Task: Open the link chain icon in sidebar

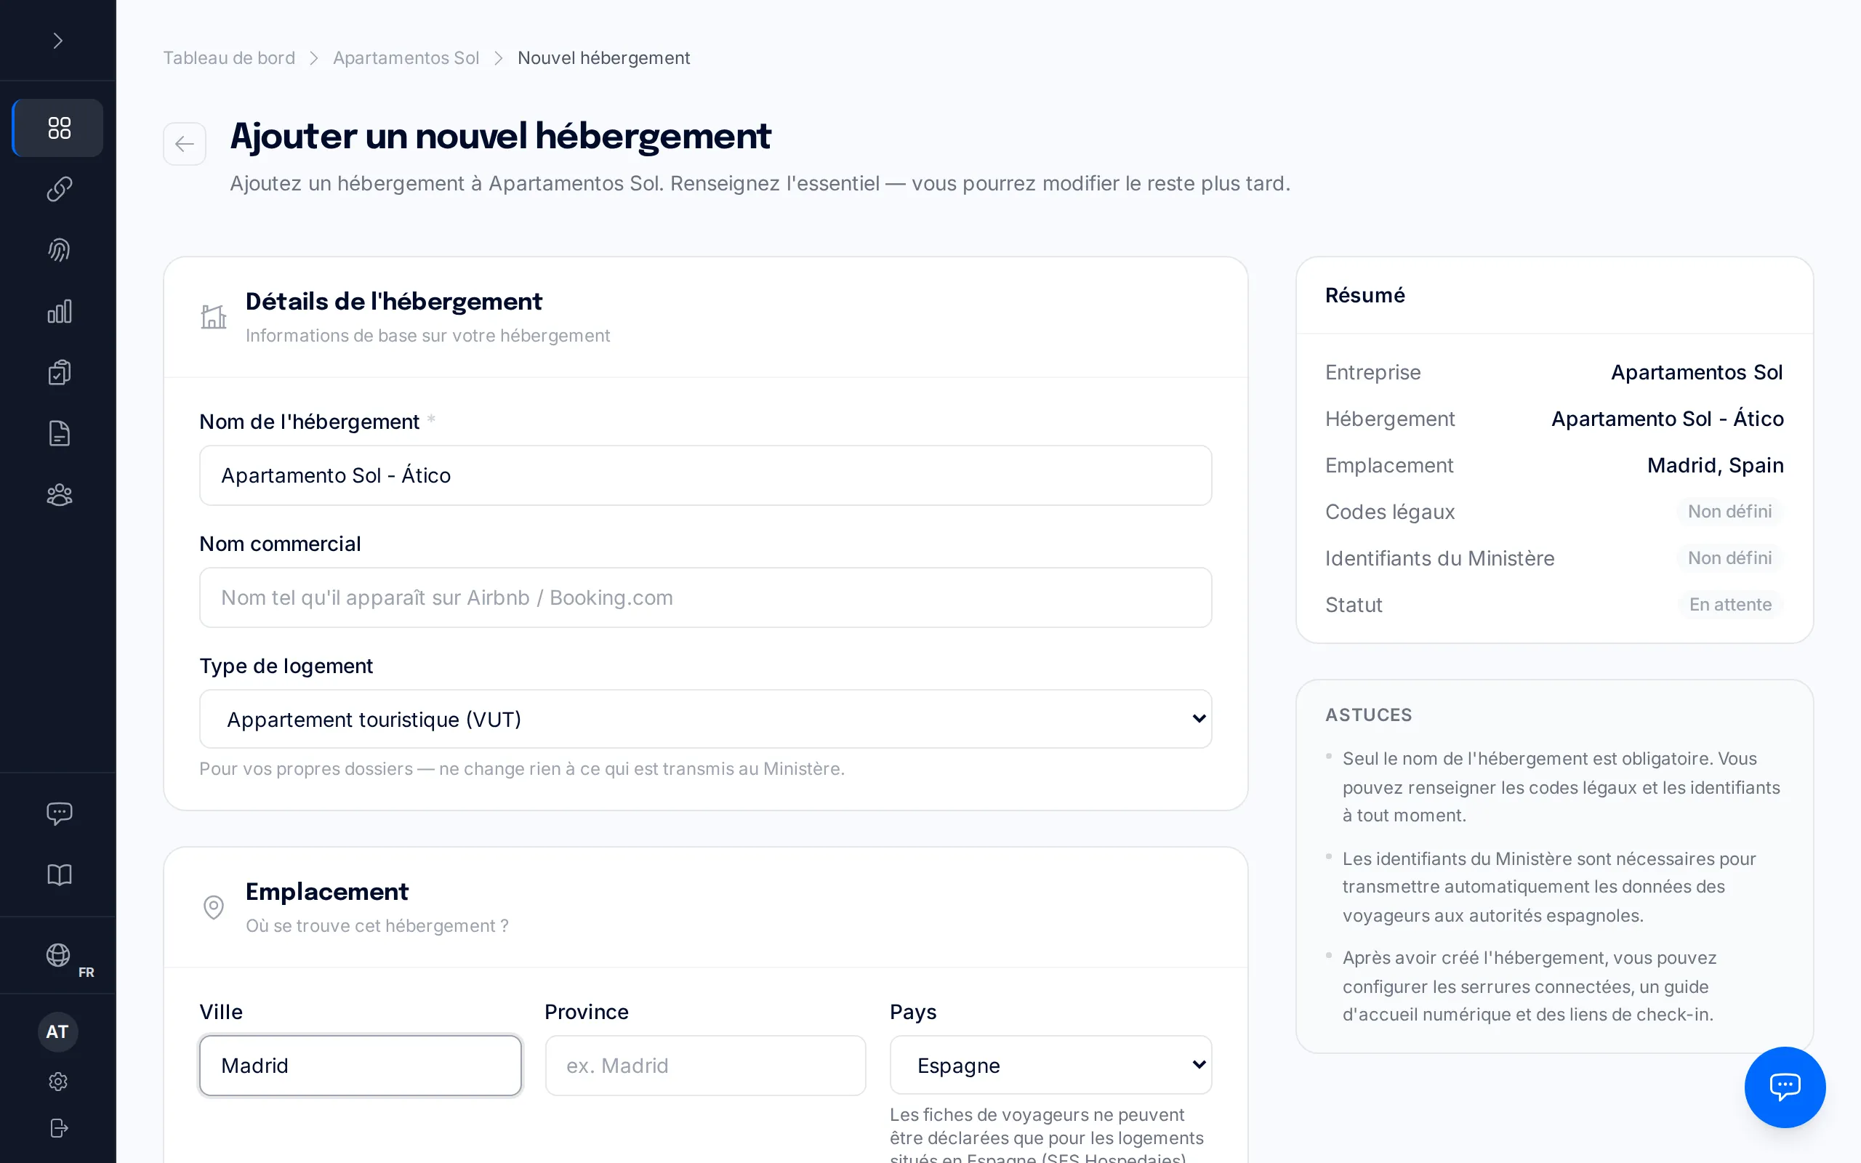Action: click(x=58, y=188)
